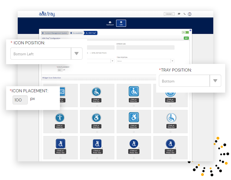The image size is (231, 180).
Task: Choose the round blue classic wheelchair icon
Action: click(x=96, y=92)
